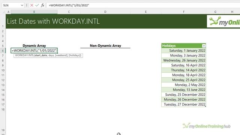240x135 pixels.
Task: Open the Holidays filter dropdown
Action: click(204, 46)
